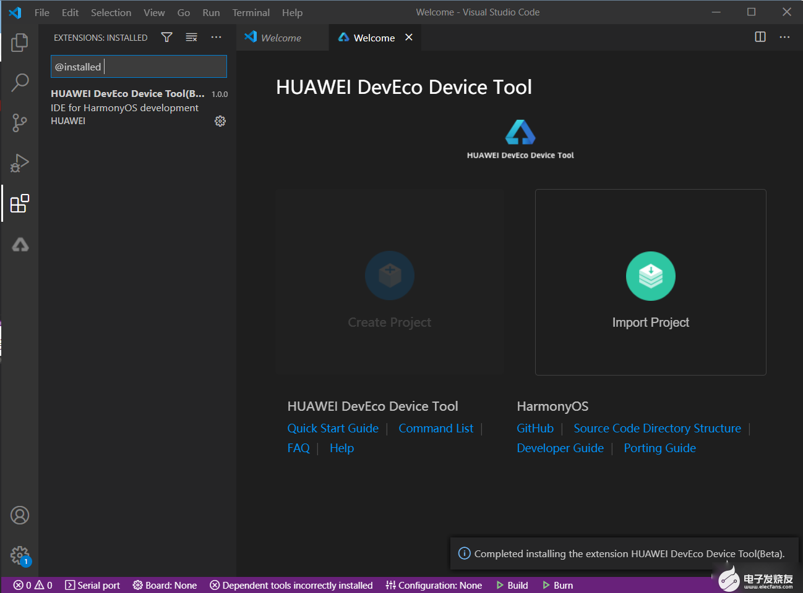Close the active Welcome tab
This screenshot has width=803, height=593.
tap(409, 38)
